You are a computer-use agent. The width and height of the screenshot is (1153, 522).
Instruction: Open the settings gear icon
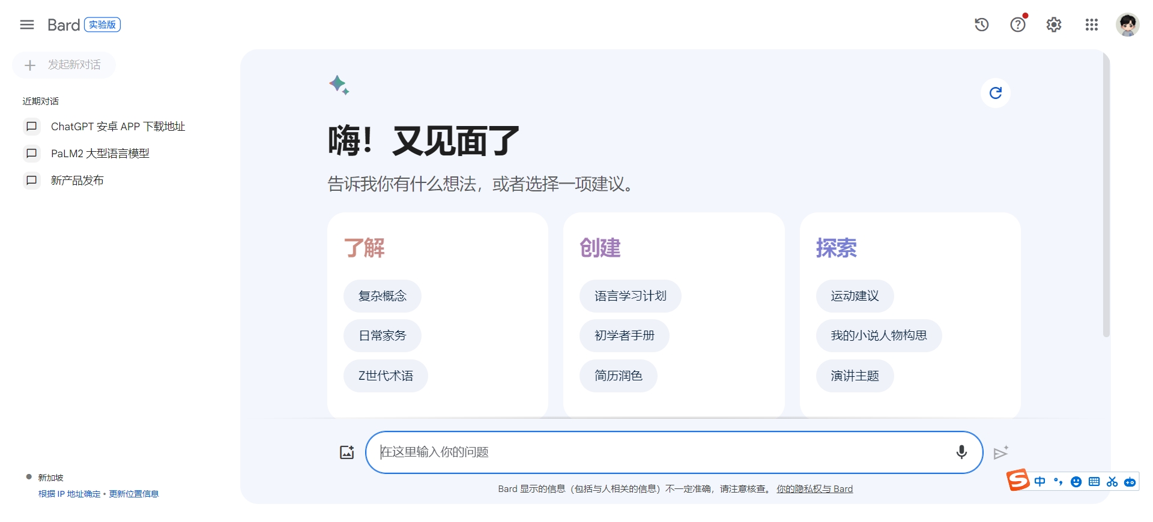pos(1054,25)
